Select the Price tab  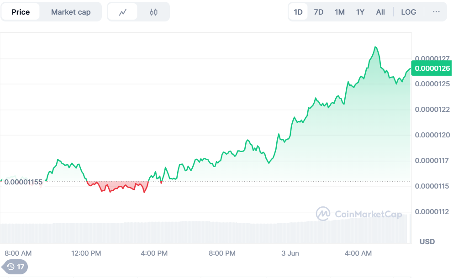[x=21, y=12]
